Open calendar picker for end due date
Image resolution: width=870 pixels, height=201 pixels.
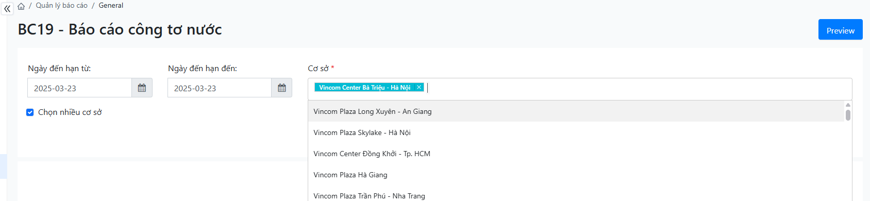tap(282, 88)
